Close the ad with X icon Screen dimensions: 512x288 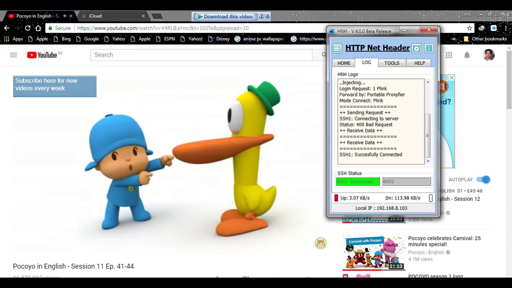click(x=452, y=78)
